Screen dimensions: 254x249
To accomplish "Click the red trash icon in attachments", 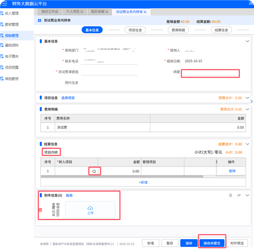I will tap(40, 210).
